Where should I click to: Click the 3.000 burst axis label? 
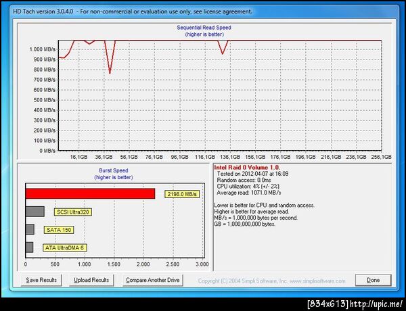[202, 264]
